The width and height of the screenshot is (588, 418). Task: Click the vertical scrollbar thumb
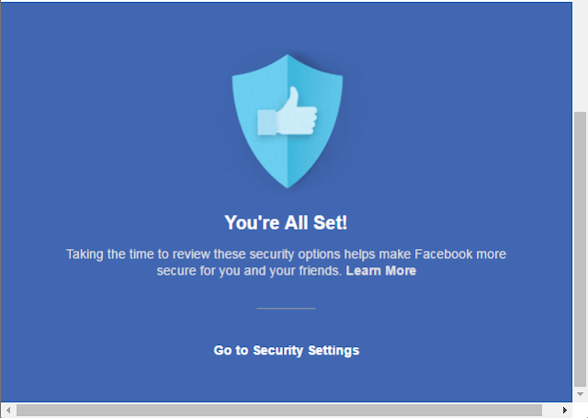point(580,249)
